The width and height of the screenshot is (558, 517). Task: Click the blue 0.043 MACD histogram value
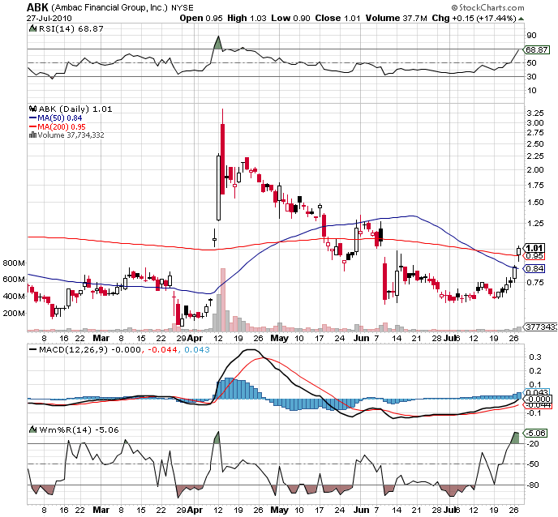coord(197,349)
